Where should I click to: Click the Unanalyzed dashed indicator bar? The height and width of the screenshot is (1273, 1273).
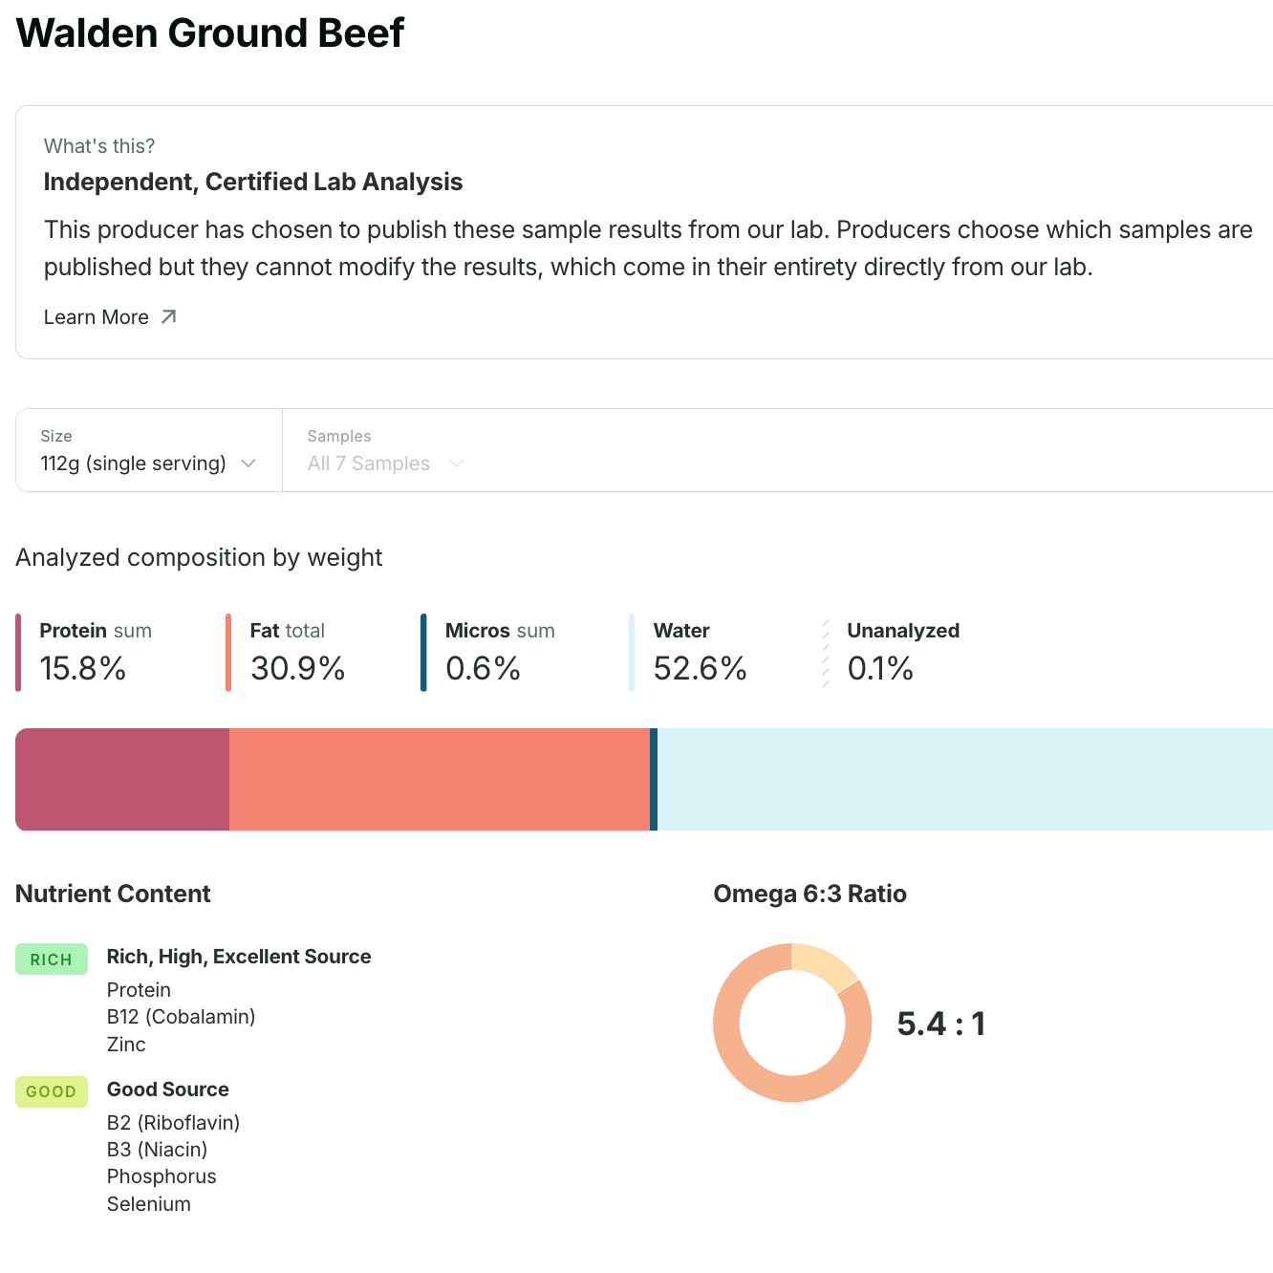click(826, 652)
